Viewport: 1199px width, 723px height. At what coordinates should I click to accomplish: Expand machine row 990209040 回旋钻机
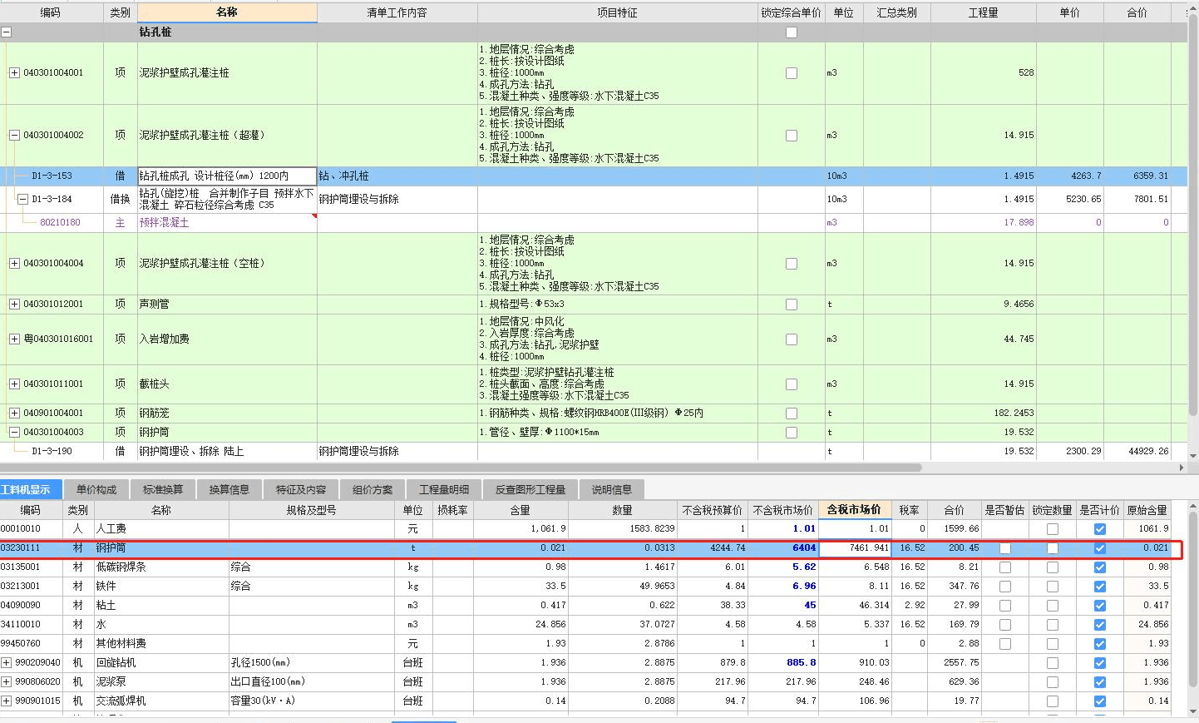click(x=7, y=662)
